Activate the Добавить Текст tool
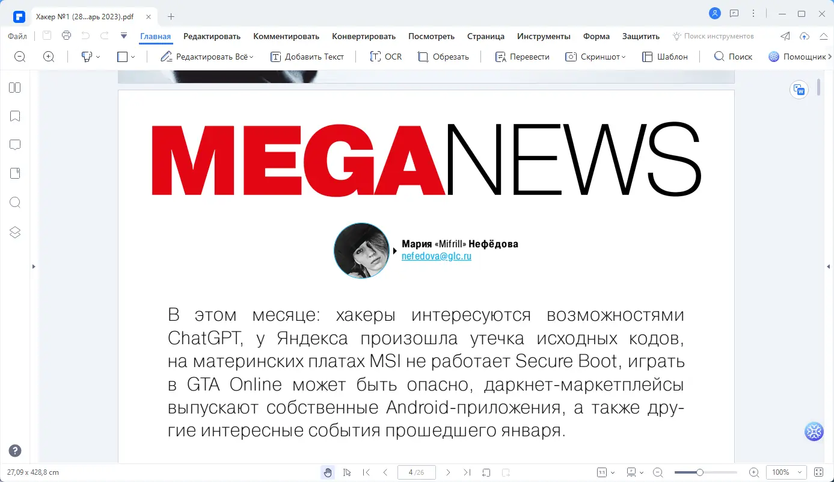The image size is (834, 482). click(307, 56)
